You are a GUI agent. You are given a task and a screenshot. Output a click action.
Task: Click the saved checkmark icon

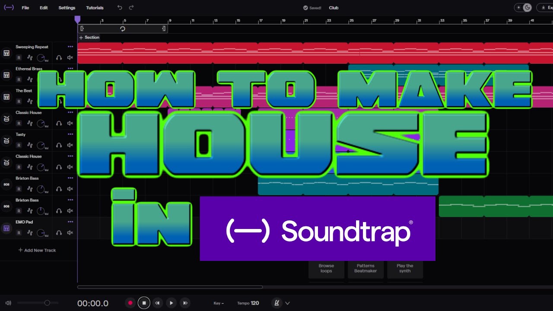click(x=305, y=8)
